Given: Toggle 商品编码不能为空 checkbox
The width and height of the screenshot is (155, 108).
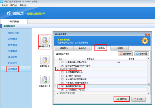Looking at the screenshot, I should pos(62,86).
